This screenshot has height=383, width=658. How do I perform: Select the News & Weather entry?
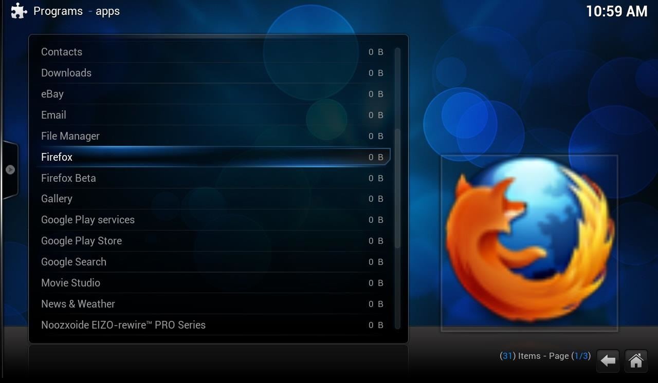(x=213, y=304)
